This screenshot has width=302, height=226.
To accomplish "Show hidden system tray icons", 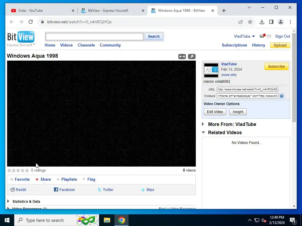I will (250, 220).
